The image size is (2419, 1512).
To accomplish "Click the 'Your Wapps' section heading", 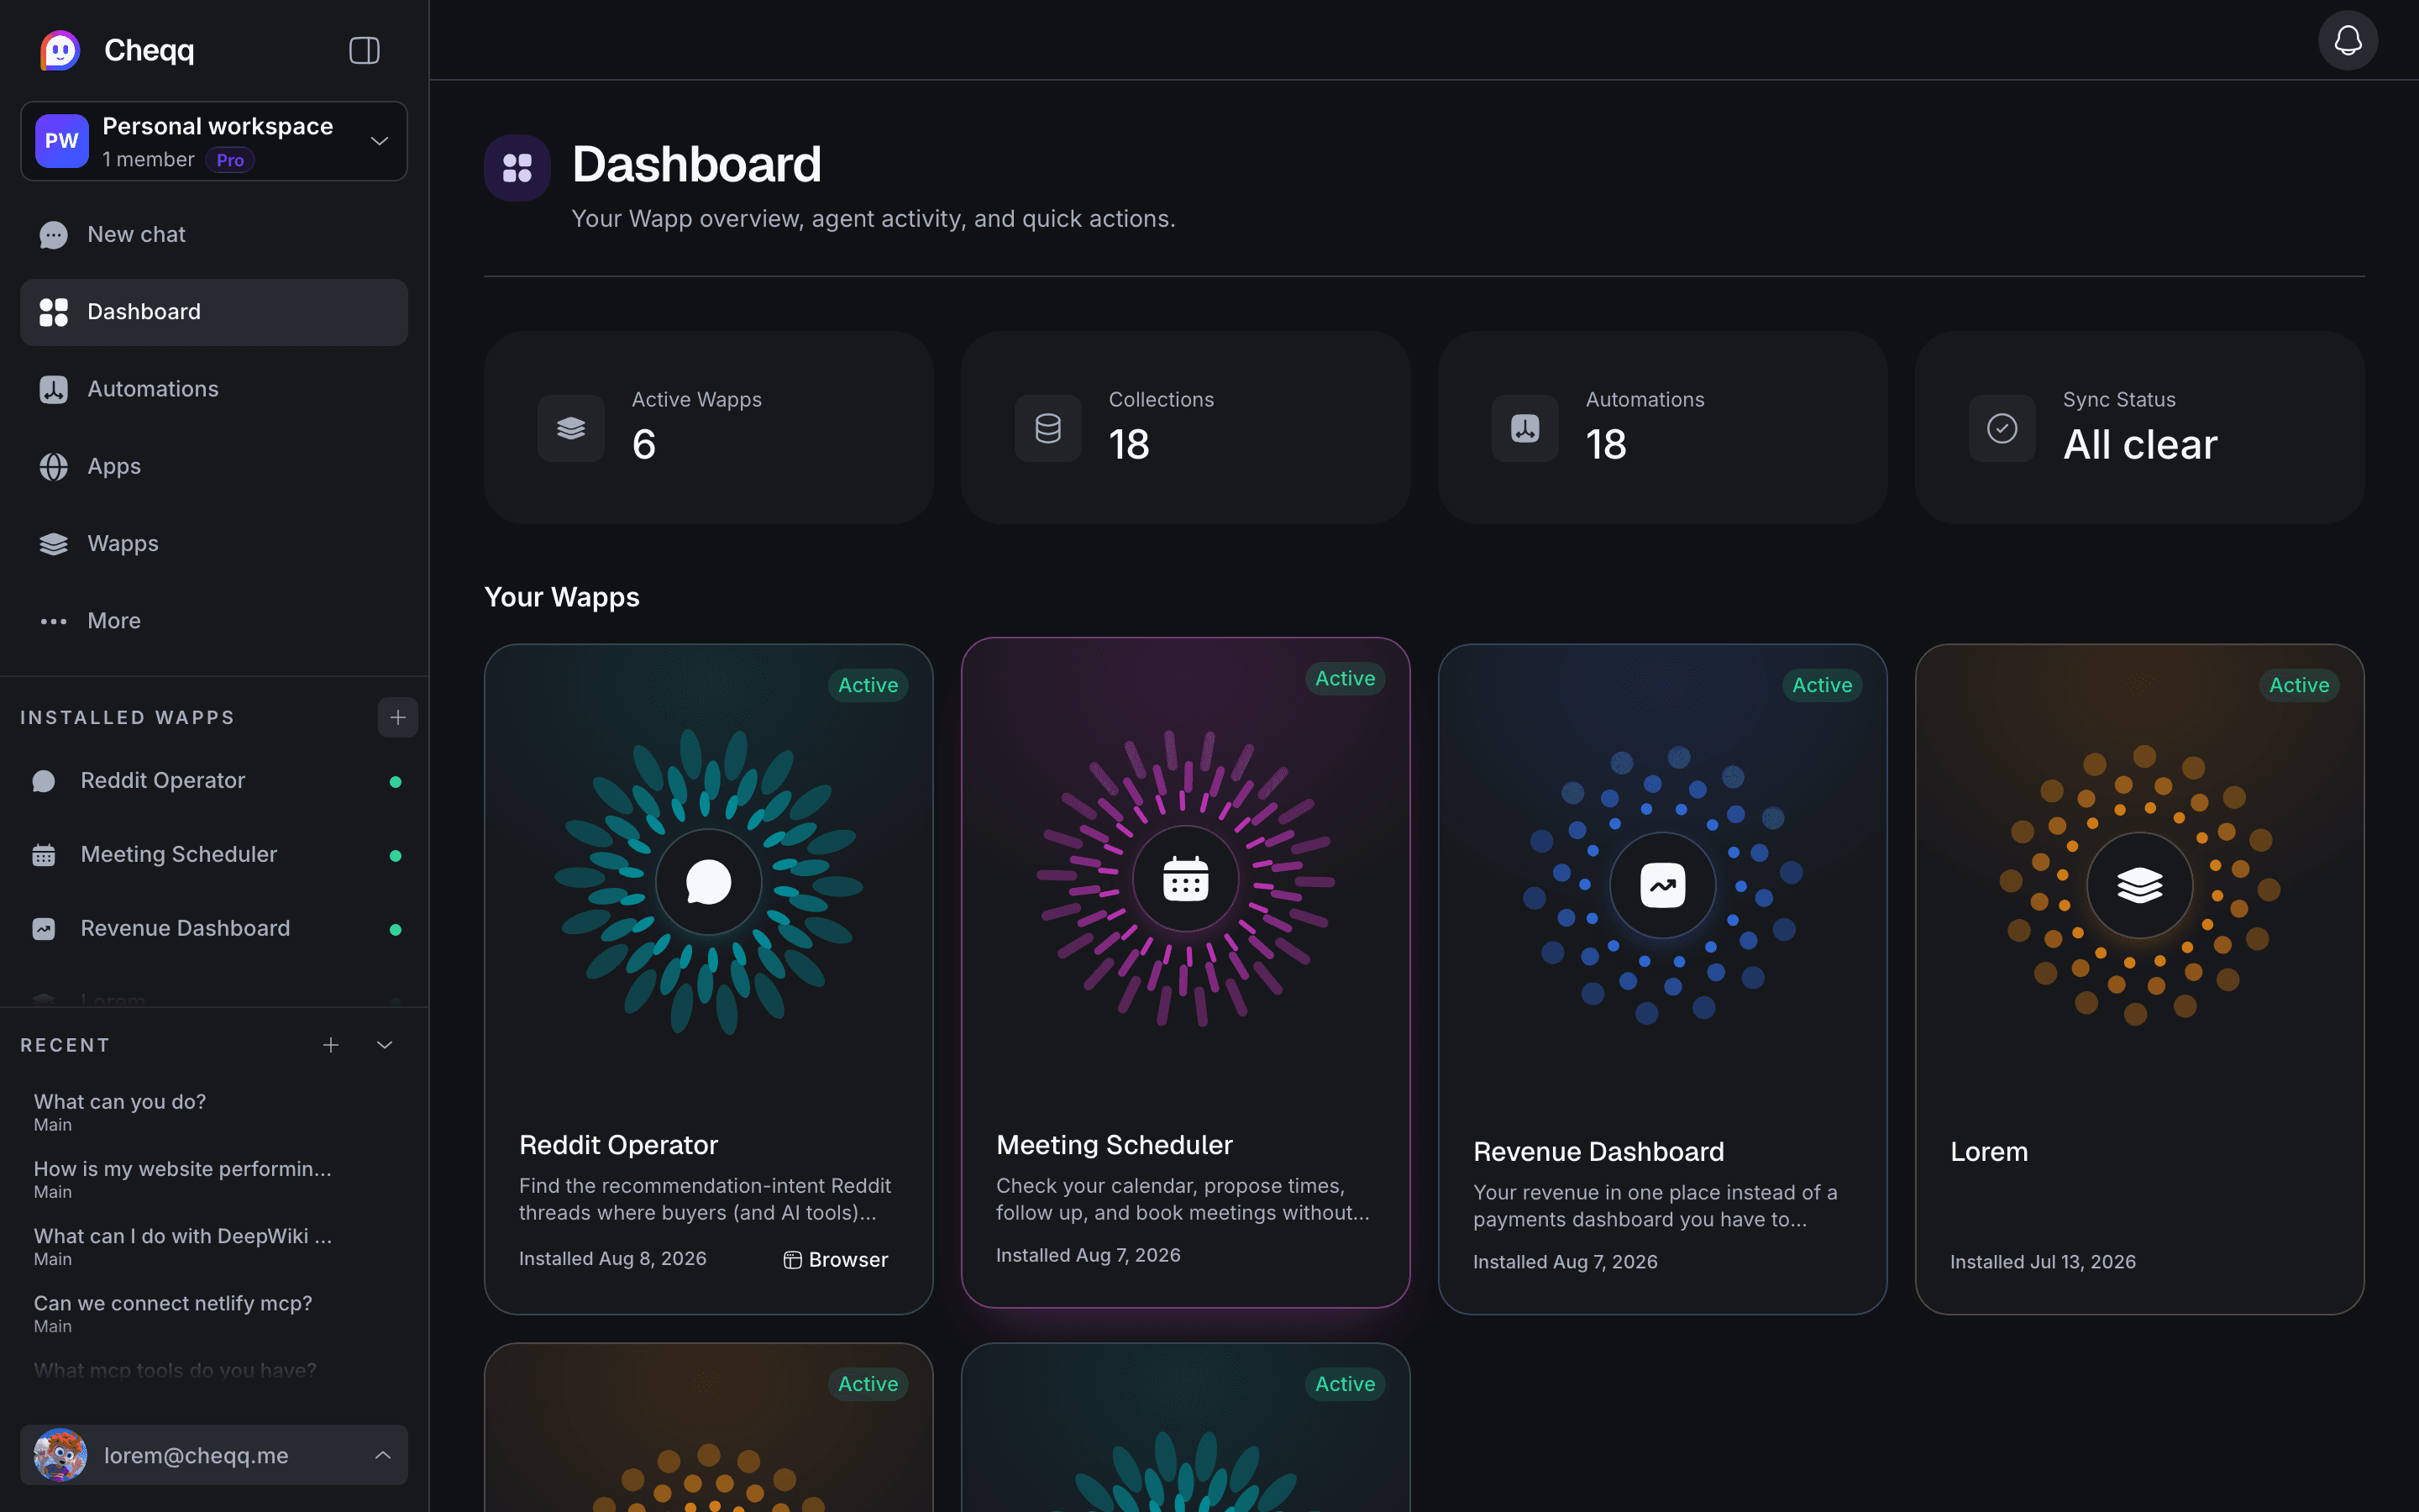I will pyautogui.click(x=562, y=597).
